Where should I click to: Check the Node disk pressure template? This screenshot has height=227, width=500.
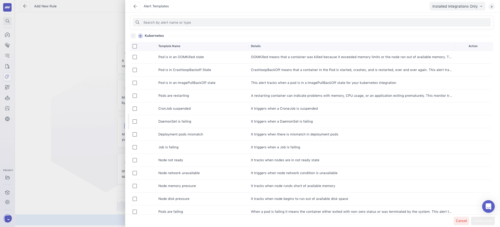(x=135, y=199)
